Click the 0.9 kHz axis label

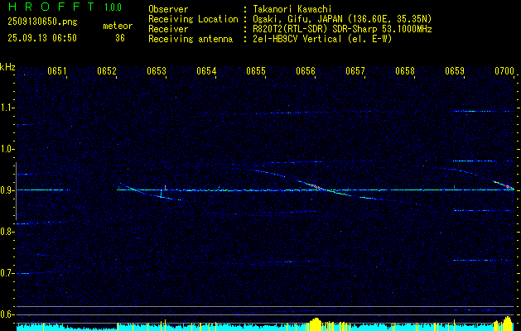point(7,190)
